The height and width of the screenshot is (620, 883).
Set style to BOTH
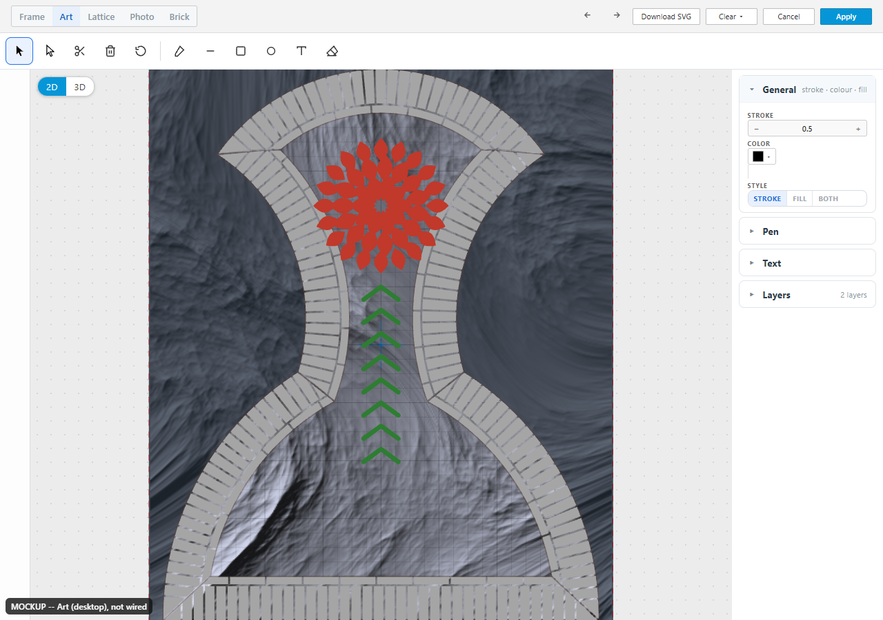click(x=829, y=198)
